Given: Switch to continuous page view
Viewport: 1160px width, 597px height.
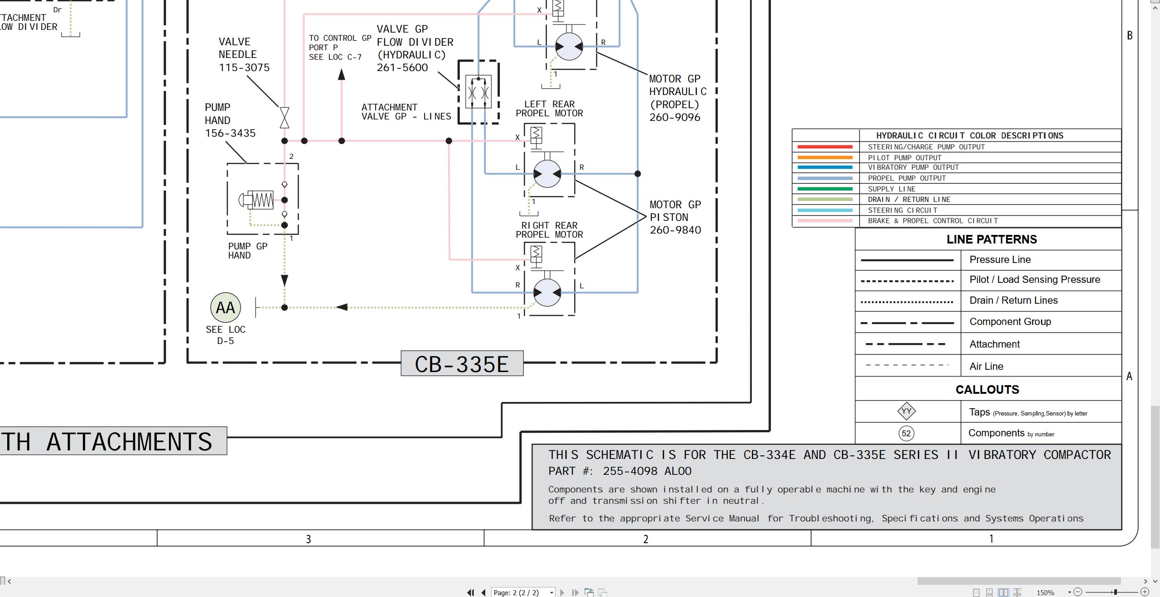Looking at the screenshot, I should click(x=990, y=592).
